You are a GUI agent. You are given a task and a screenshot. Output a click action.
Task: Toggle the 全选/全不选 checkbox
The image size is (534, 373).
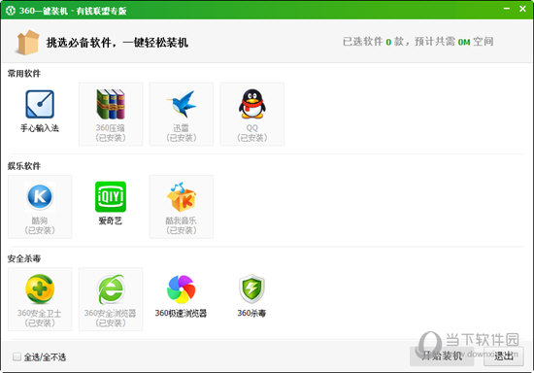tap(17, 356)
